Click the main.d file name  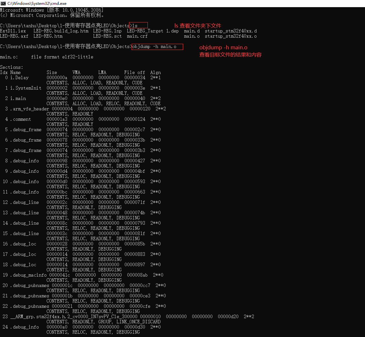click(x=192, y=31)
